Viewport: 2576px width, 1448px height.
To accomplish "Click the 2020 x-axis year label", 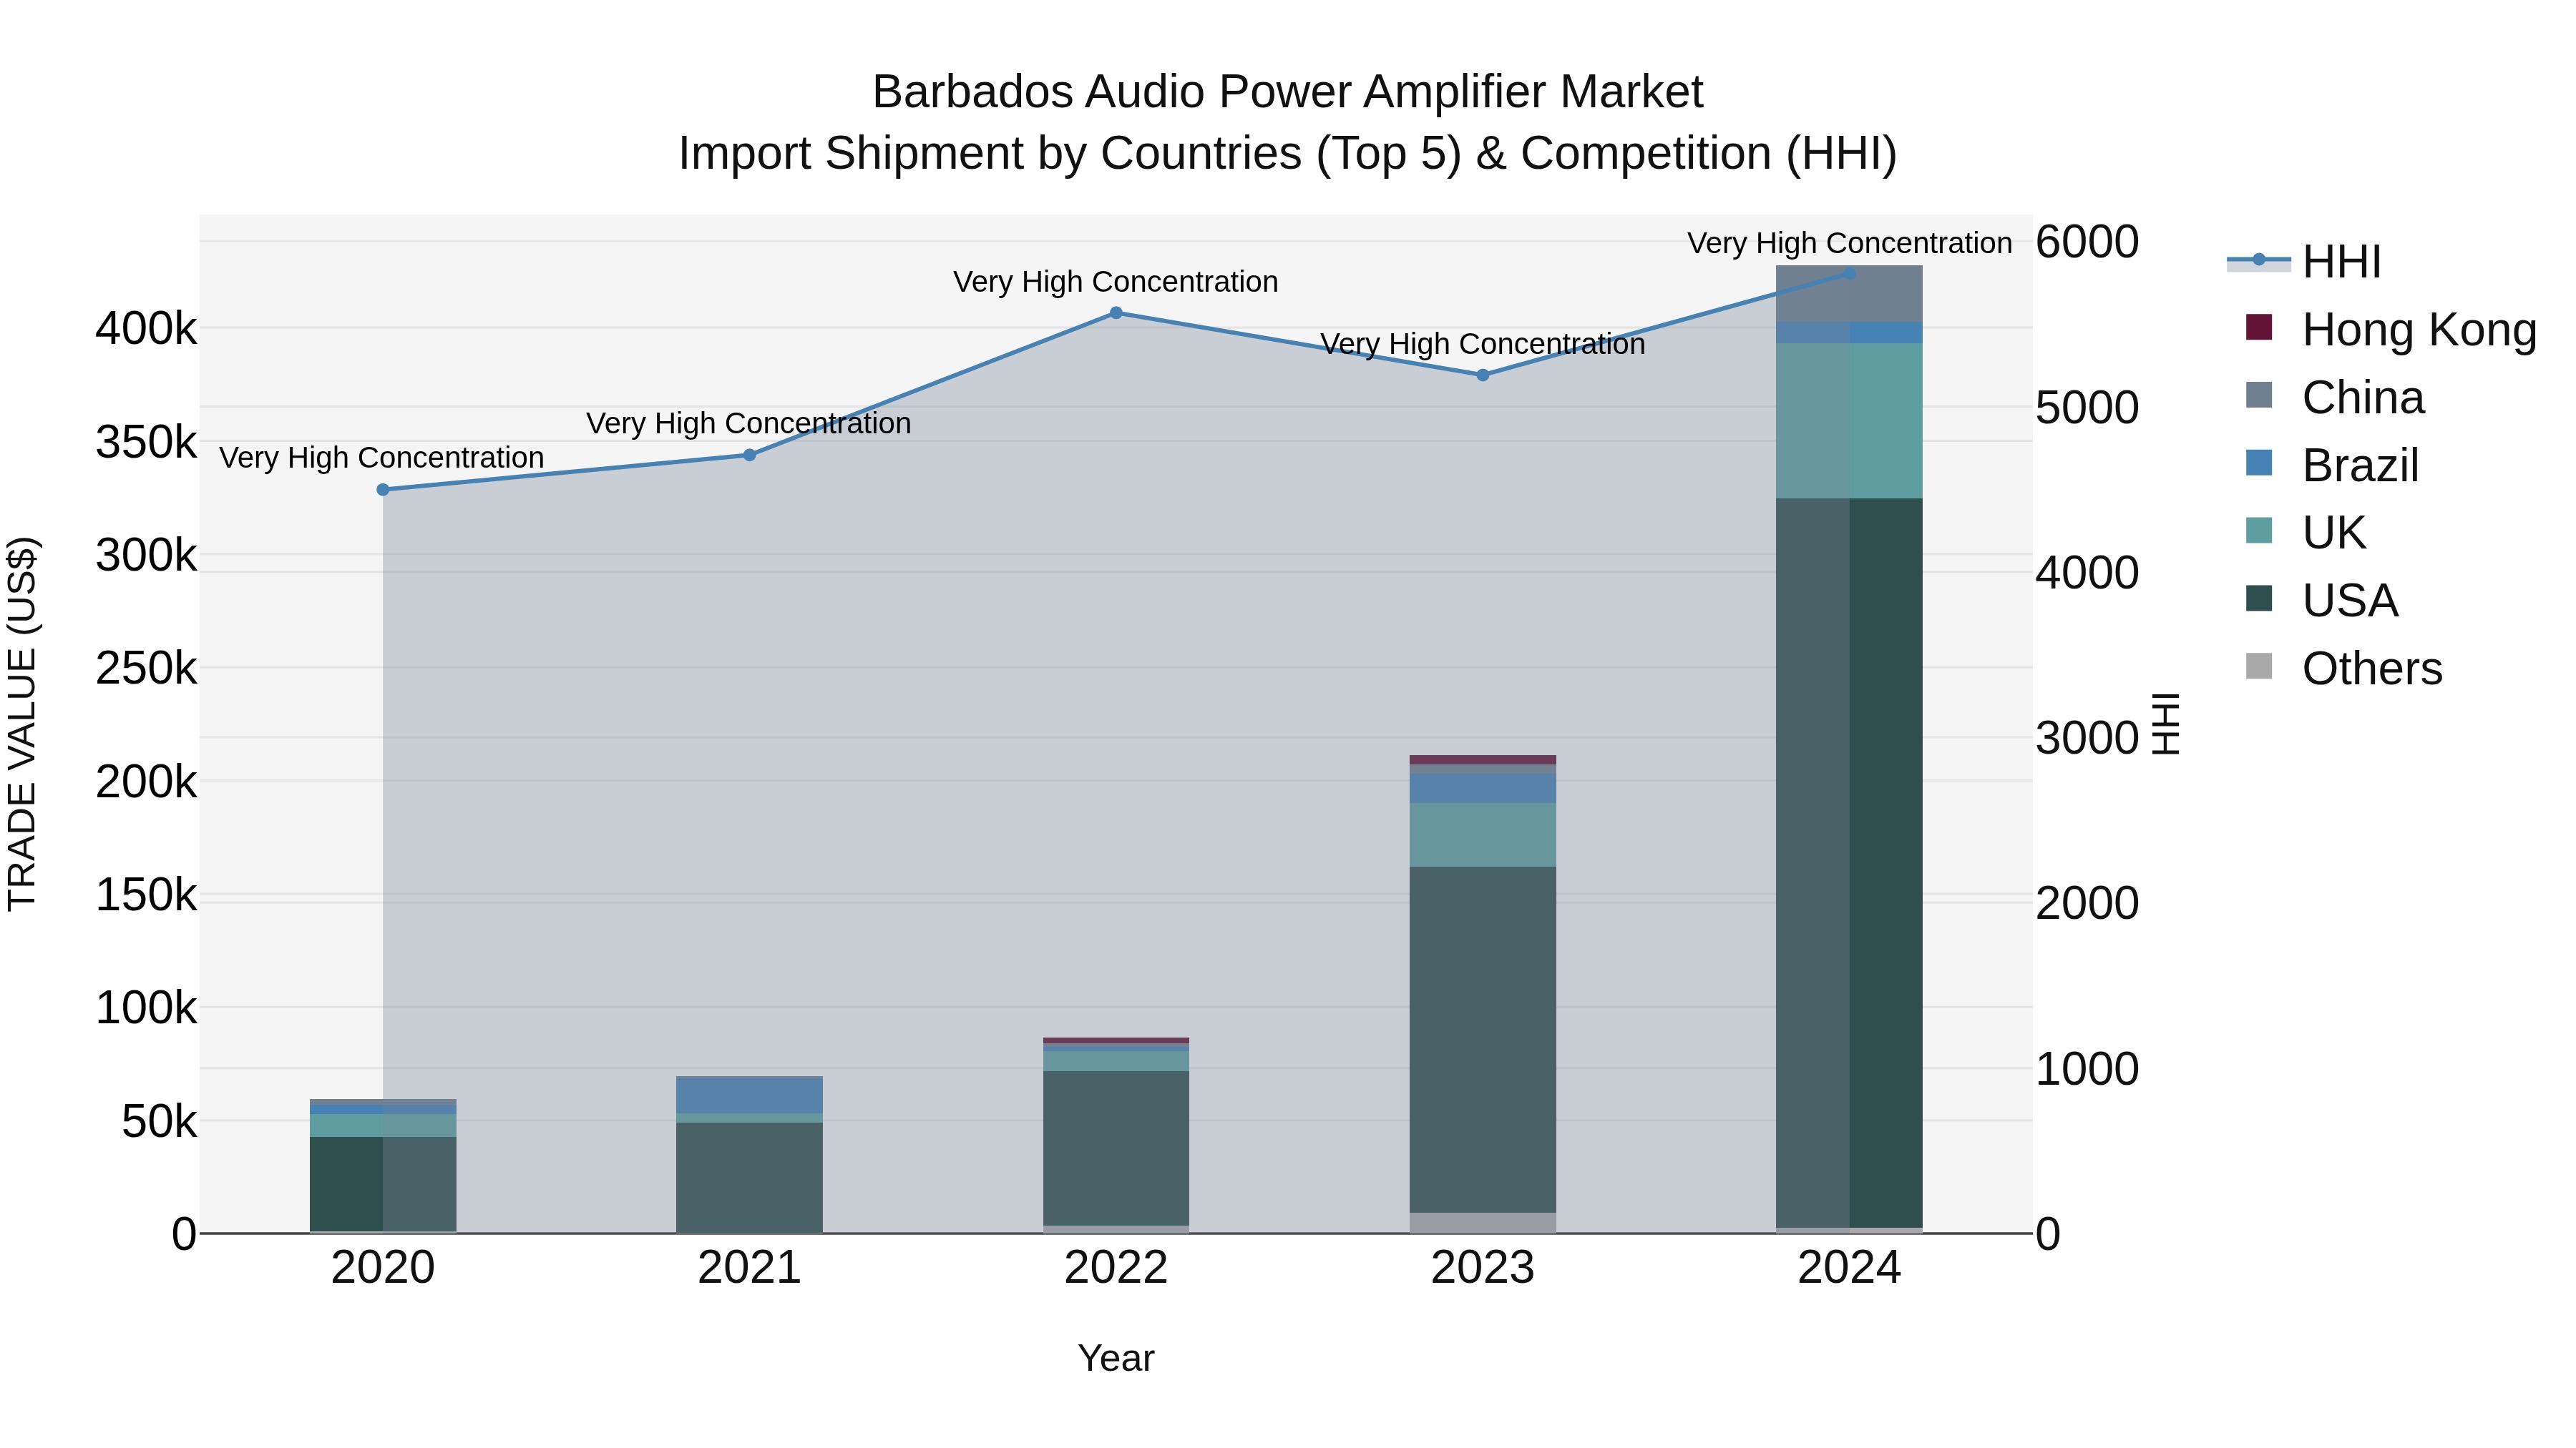I will [x=383, y=1268].
